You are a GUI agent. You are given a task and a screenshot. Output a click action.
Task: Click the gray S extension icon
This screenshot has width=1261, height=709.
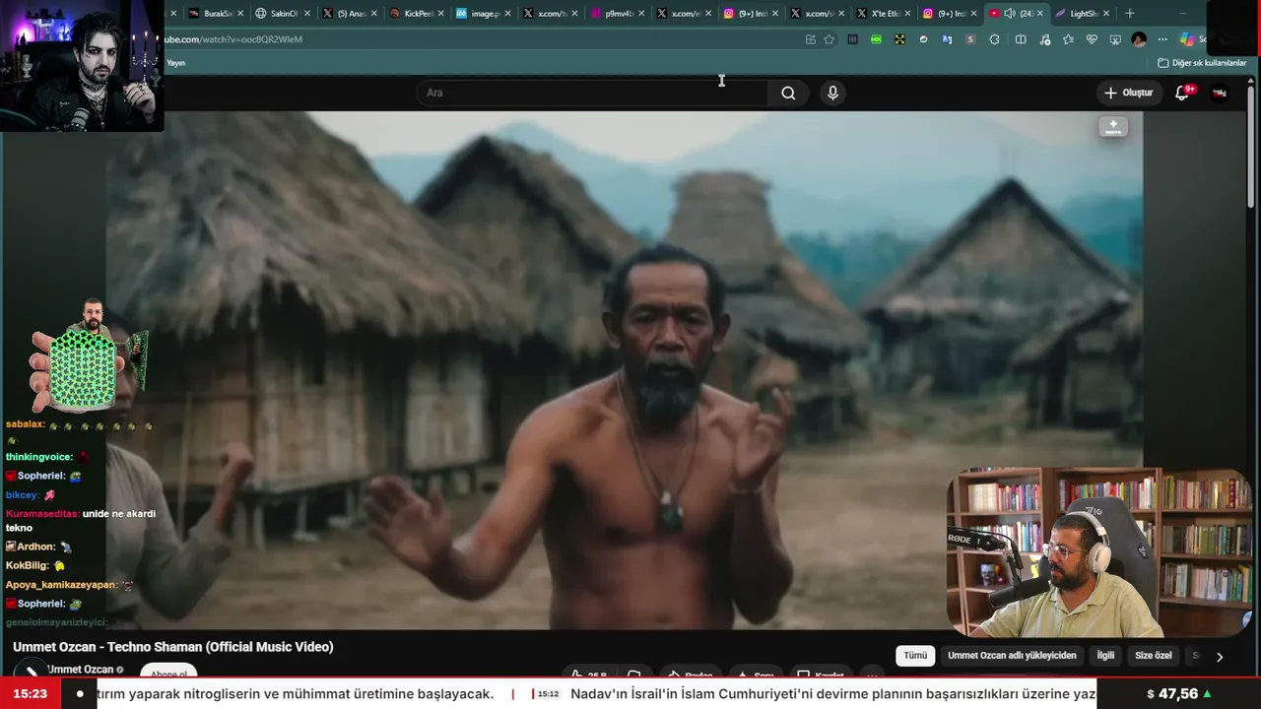(x=970, y=39)
